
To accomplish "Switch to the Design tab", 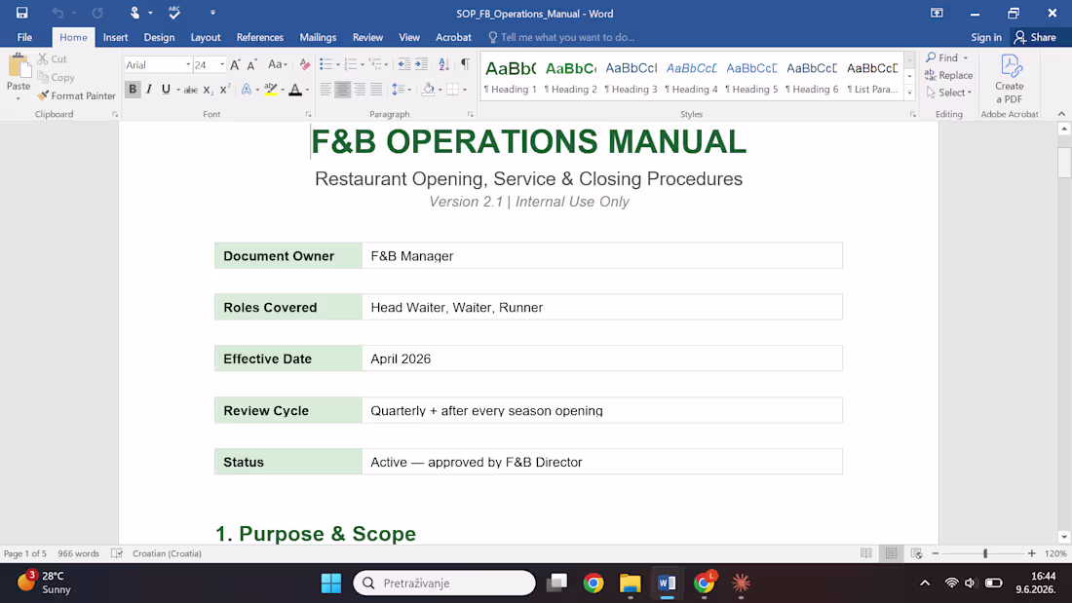I will 159,38.
